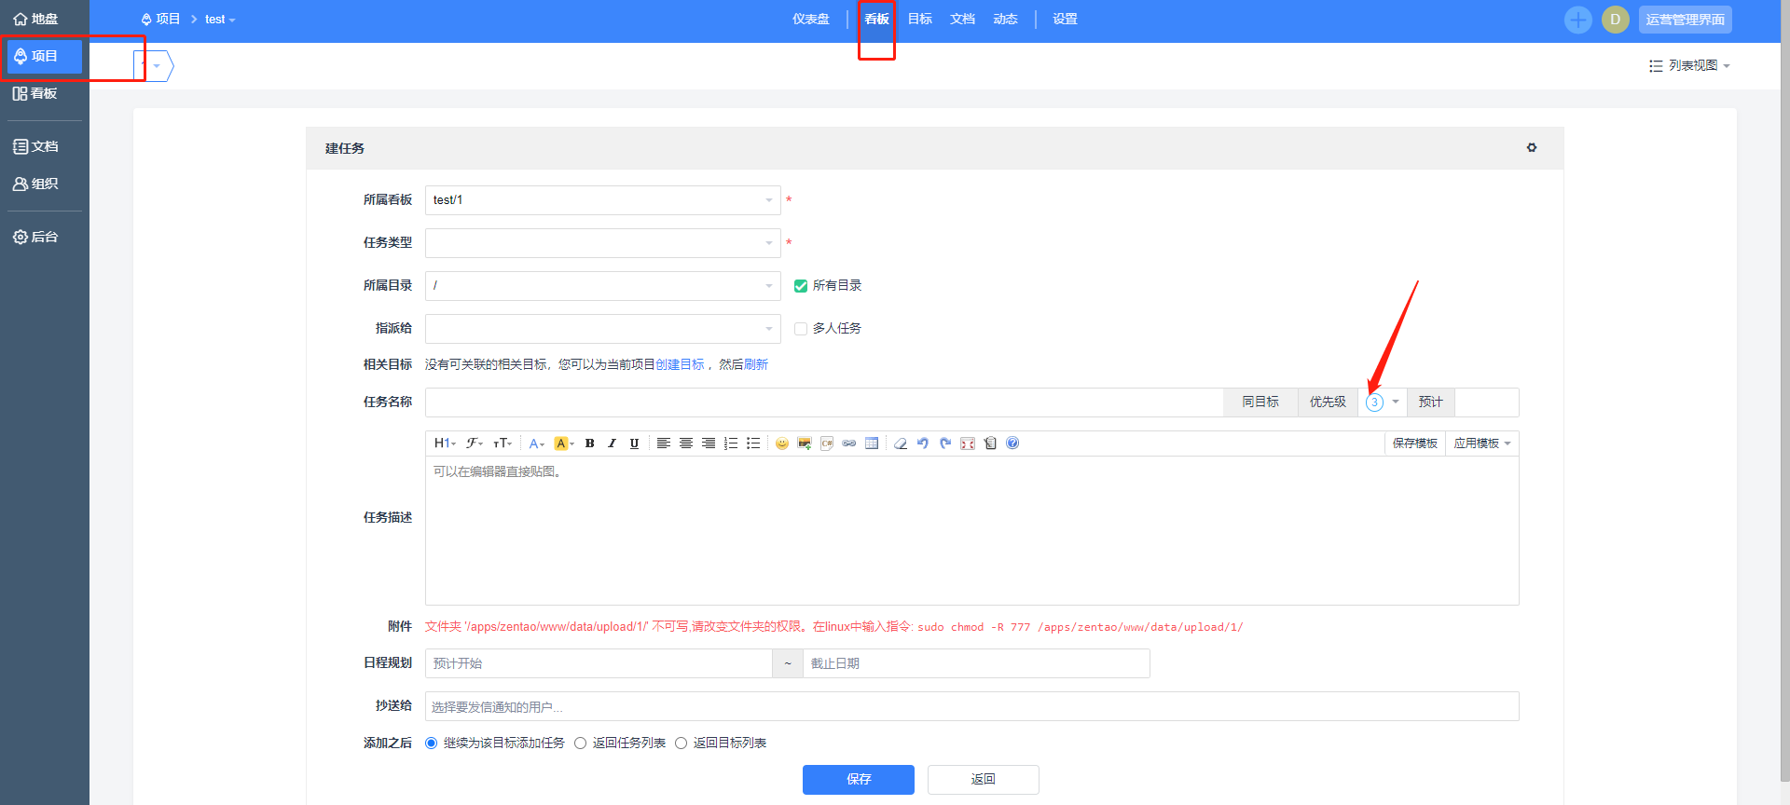Clear formatting with the eraser icon
The height and width of the screenshot is (805, 1790).
[x=900, y=443]
